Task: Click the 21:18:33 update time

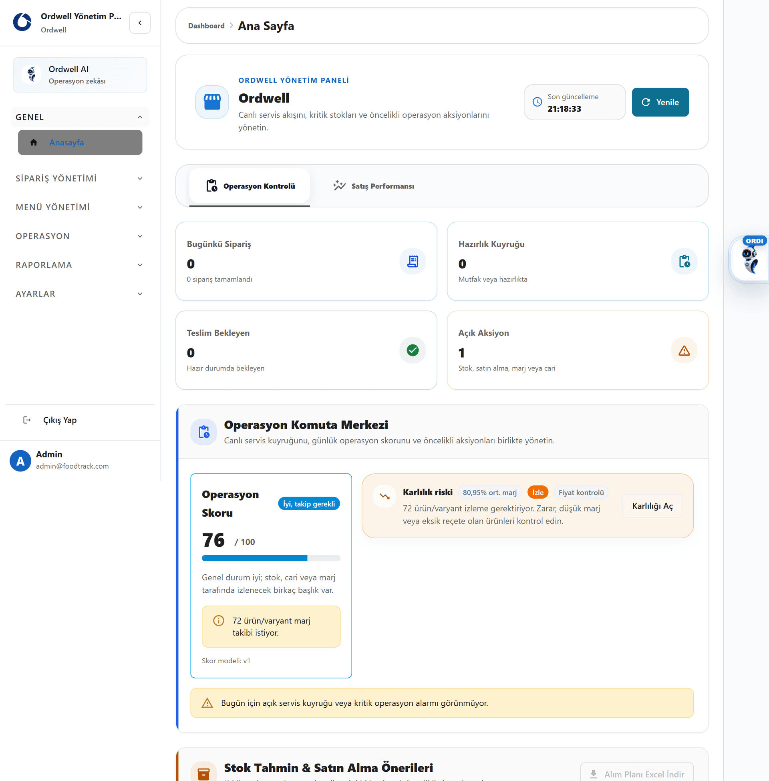Action: 564,109
